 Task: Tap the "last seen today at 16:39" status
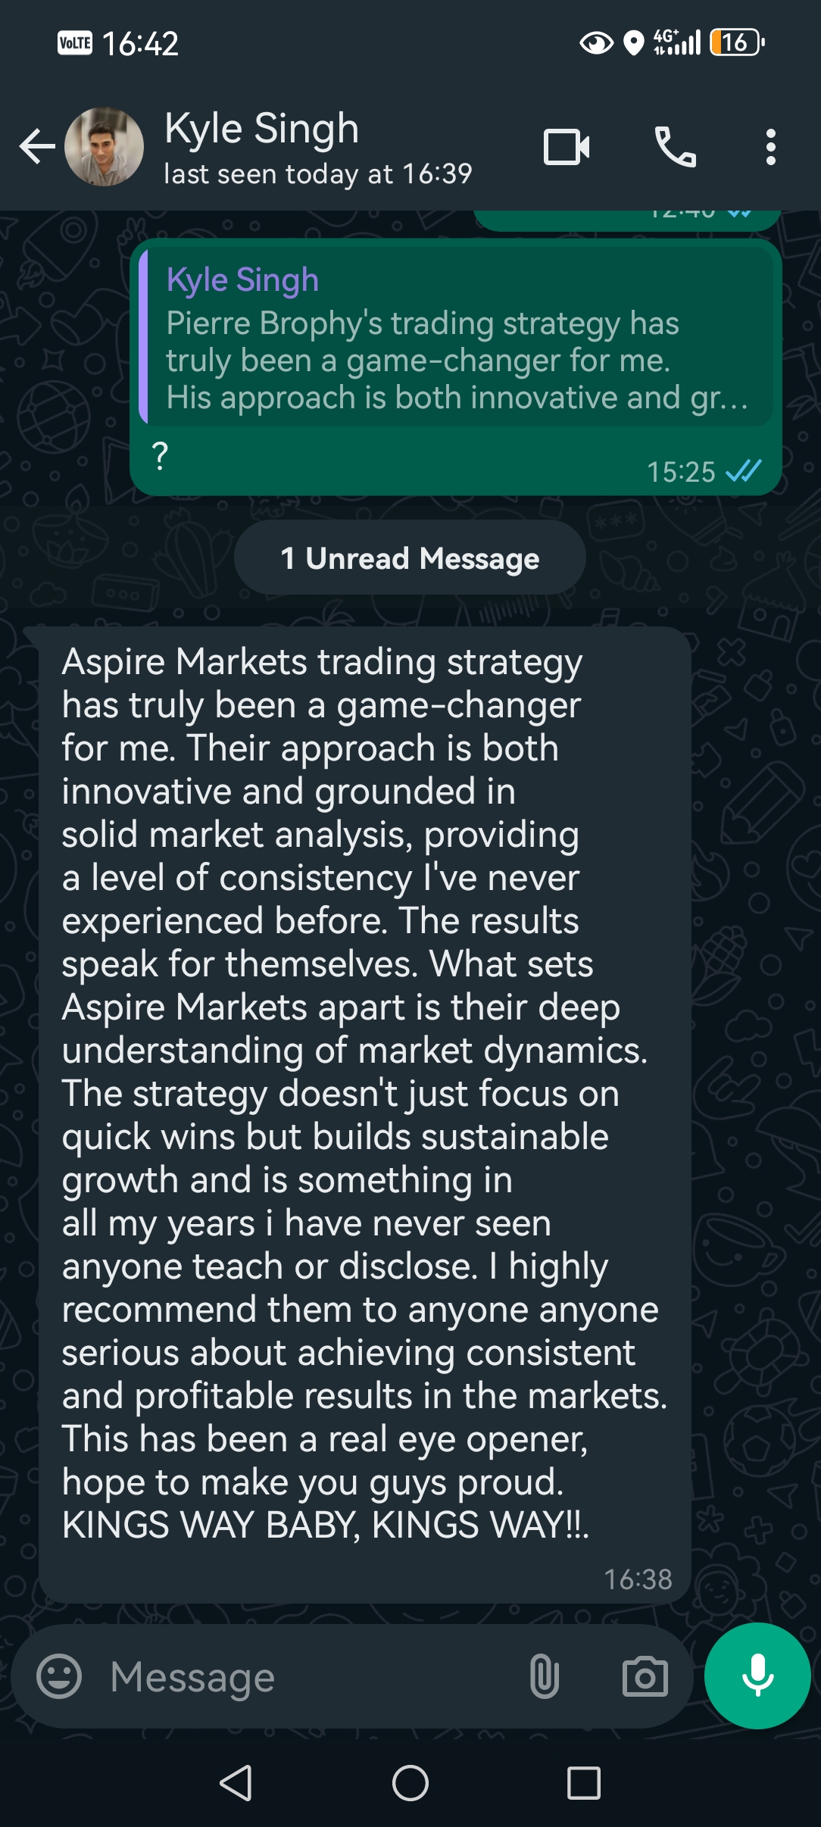click(318, 174)
